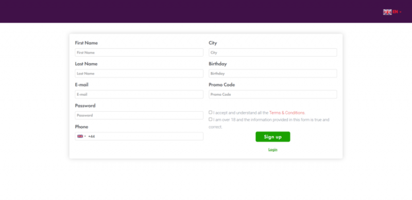This screenshot has width=412, height=200.
Task: Focus the First Name input field
Action: [139, 52]
